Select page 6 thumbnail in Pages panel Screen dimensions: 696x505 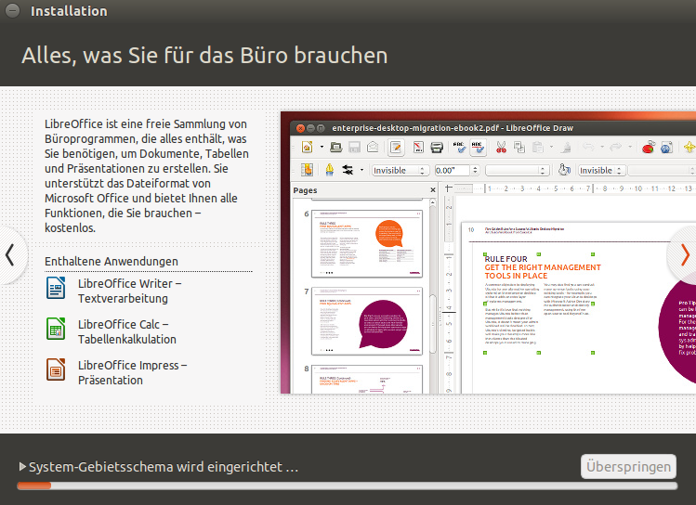[x=367, y=244]
